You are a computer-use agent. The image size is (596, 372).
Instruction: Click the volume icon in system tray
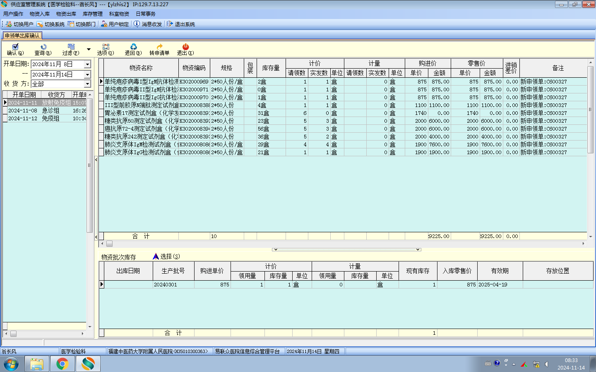[x=547, y=364]
